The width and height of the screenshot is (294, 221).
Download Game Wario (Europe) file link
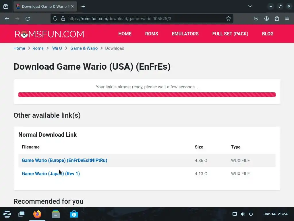[x=65, y=161]
